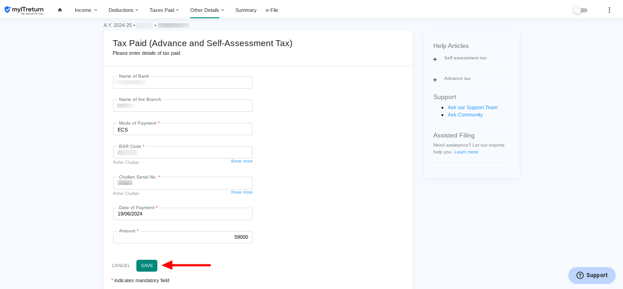
Task: Open the Mode of Payment selector
Action: click(x=182, y=129)
